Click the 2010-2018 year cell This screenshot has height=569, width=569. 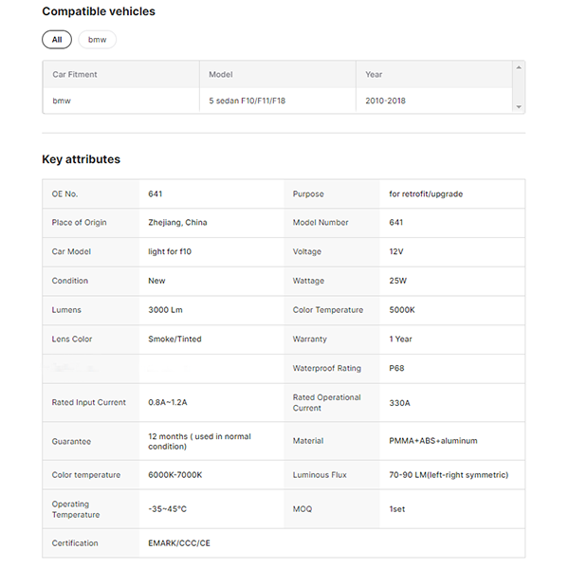(385, 101)
